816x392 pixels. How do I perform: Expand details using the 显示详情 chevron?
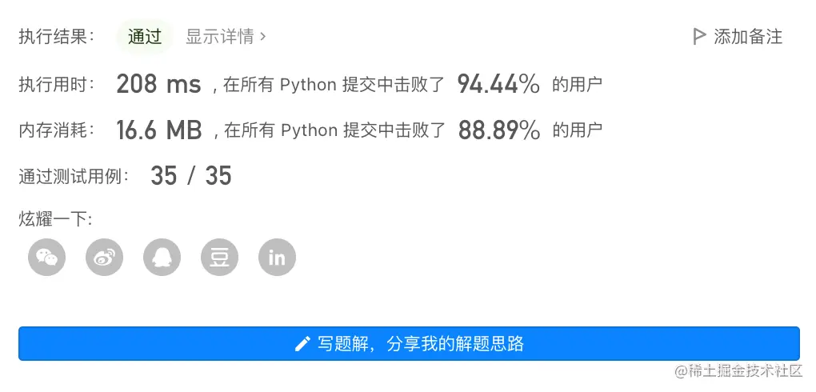[x=264, y=36]
